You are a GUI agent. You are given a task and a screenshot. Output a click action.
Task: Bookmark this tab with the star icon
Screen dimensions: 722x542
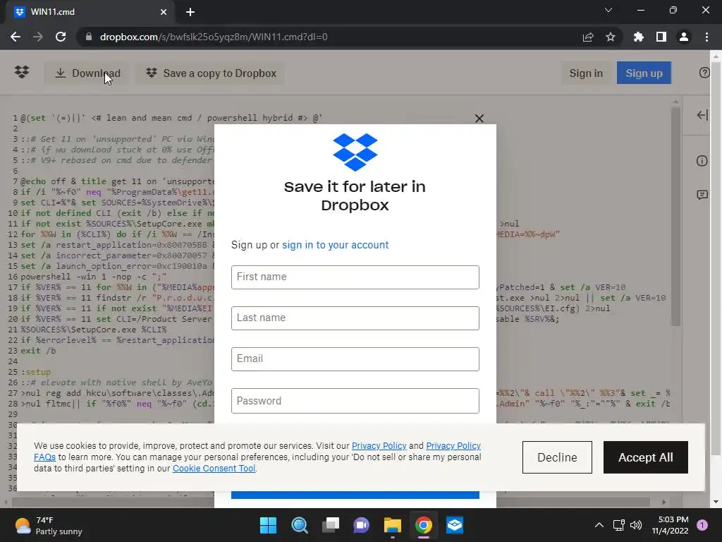(611, 37)
